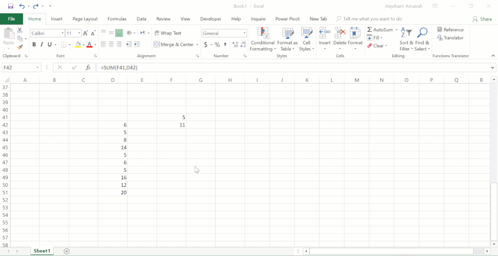498x256 pixels.
Task: Open the Page Layout tab
Action: pyautogui.click(x=85, y=19)
